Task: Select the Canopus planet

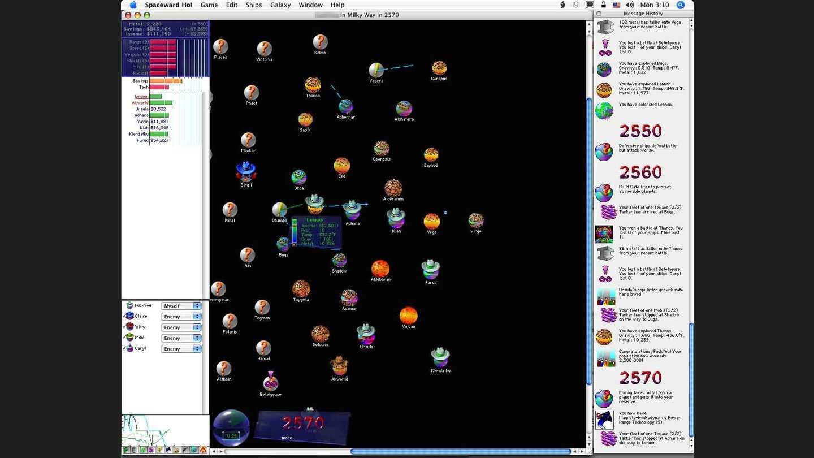Action: pyautogui.click(x=439, y=68)
